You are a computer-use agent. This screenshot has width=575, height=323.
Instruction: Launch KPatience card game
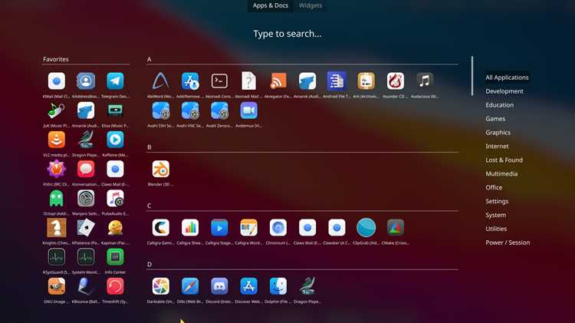[86, 228]
